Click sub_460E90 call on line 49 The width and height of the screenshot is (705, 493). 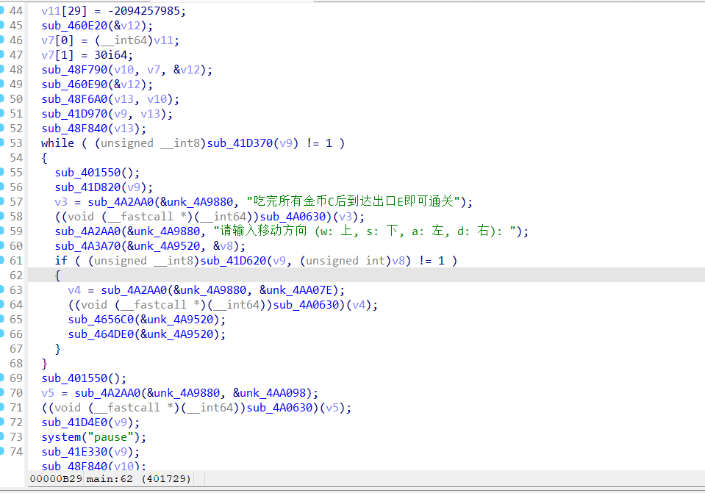[x=74, y=84]
